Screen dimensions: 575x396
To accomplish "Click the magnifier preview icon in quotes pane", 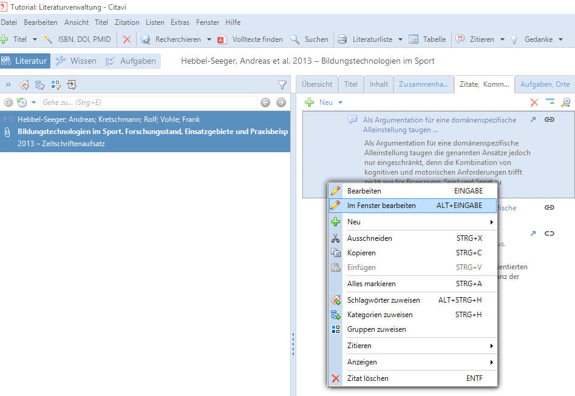I will coord(565,102).
